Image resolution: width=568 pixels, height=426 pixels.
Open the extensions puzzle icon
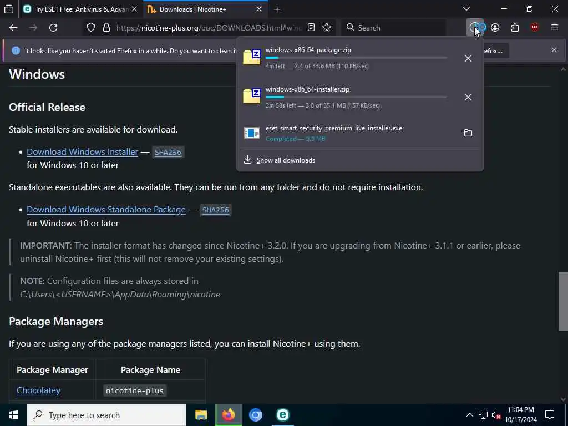pyautogui.click(x=515, y=28)
